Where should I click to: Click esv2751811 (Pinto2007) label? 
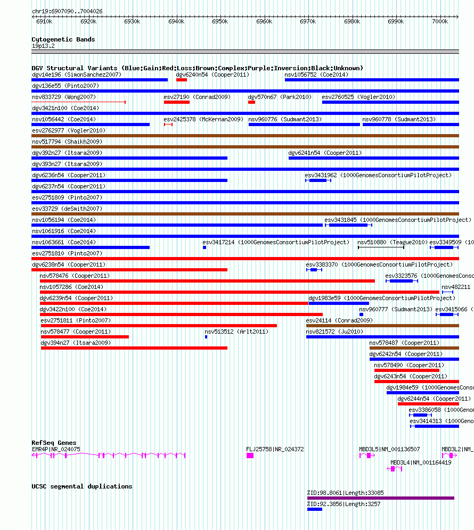[x=76, y=320]
